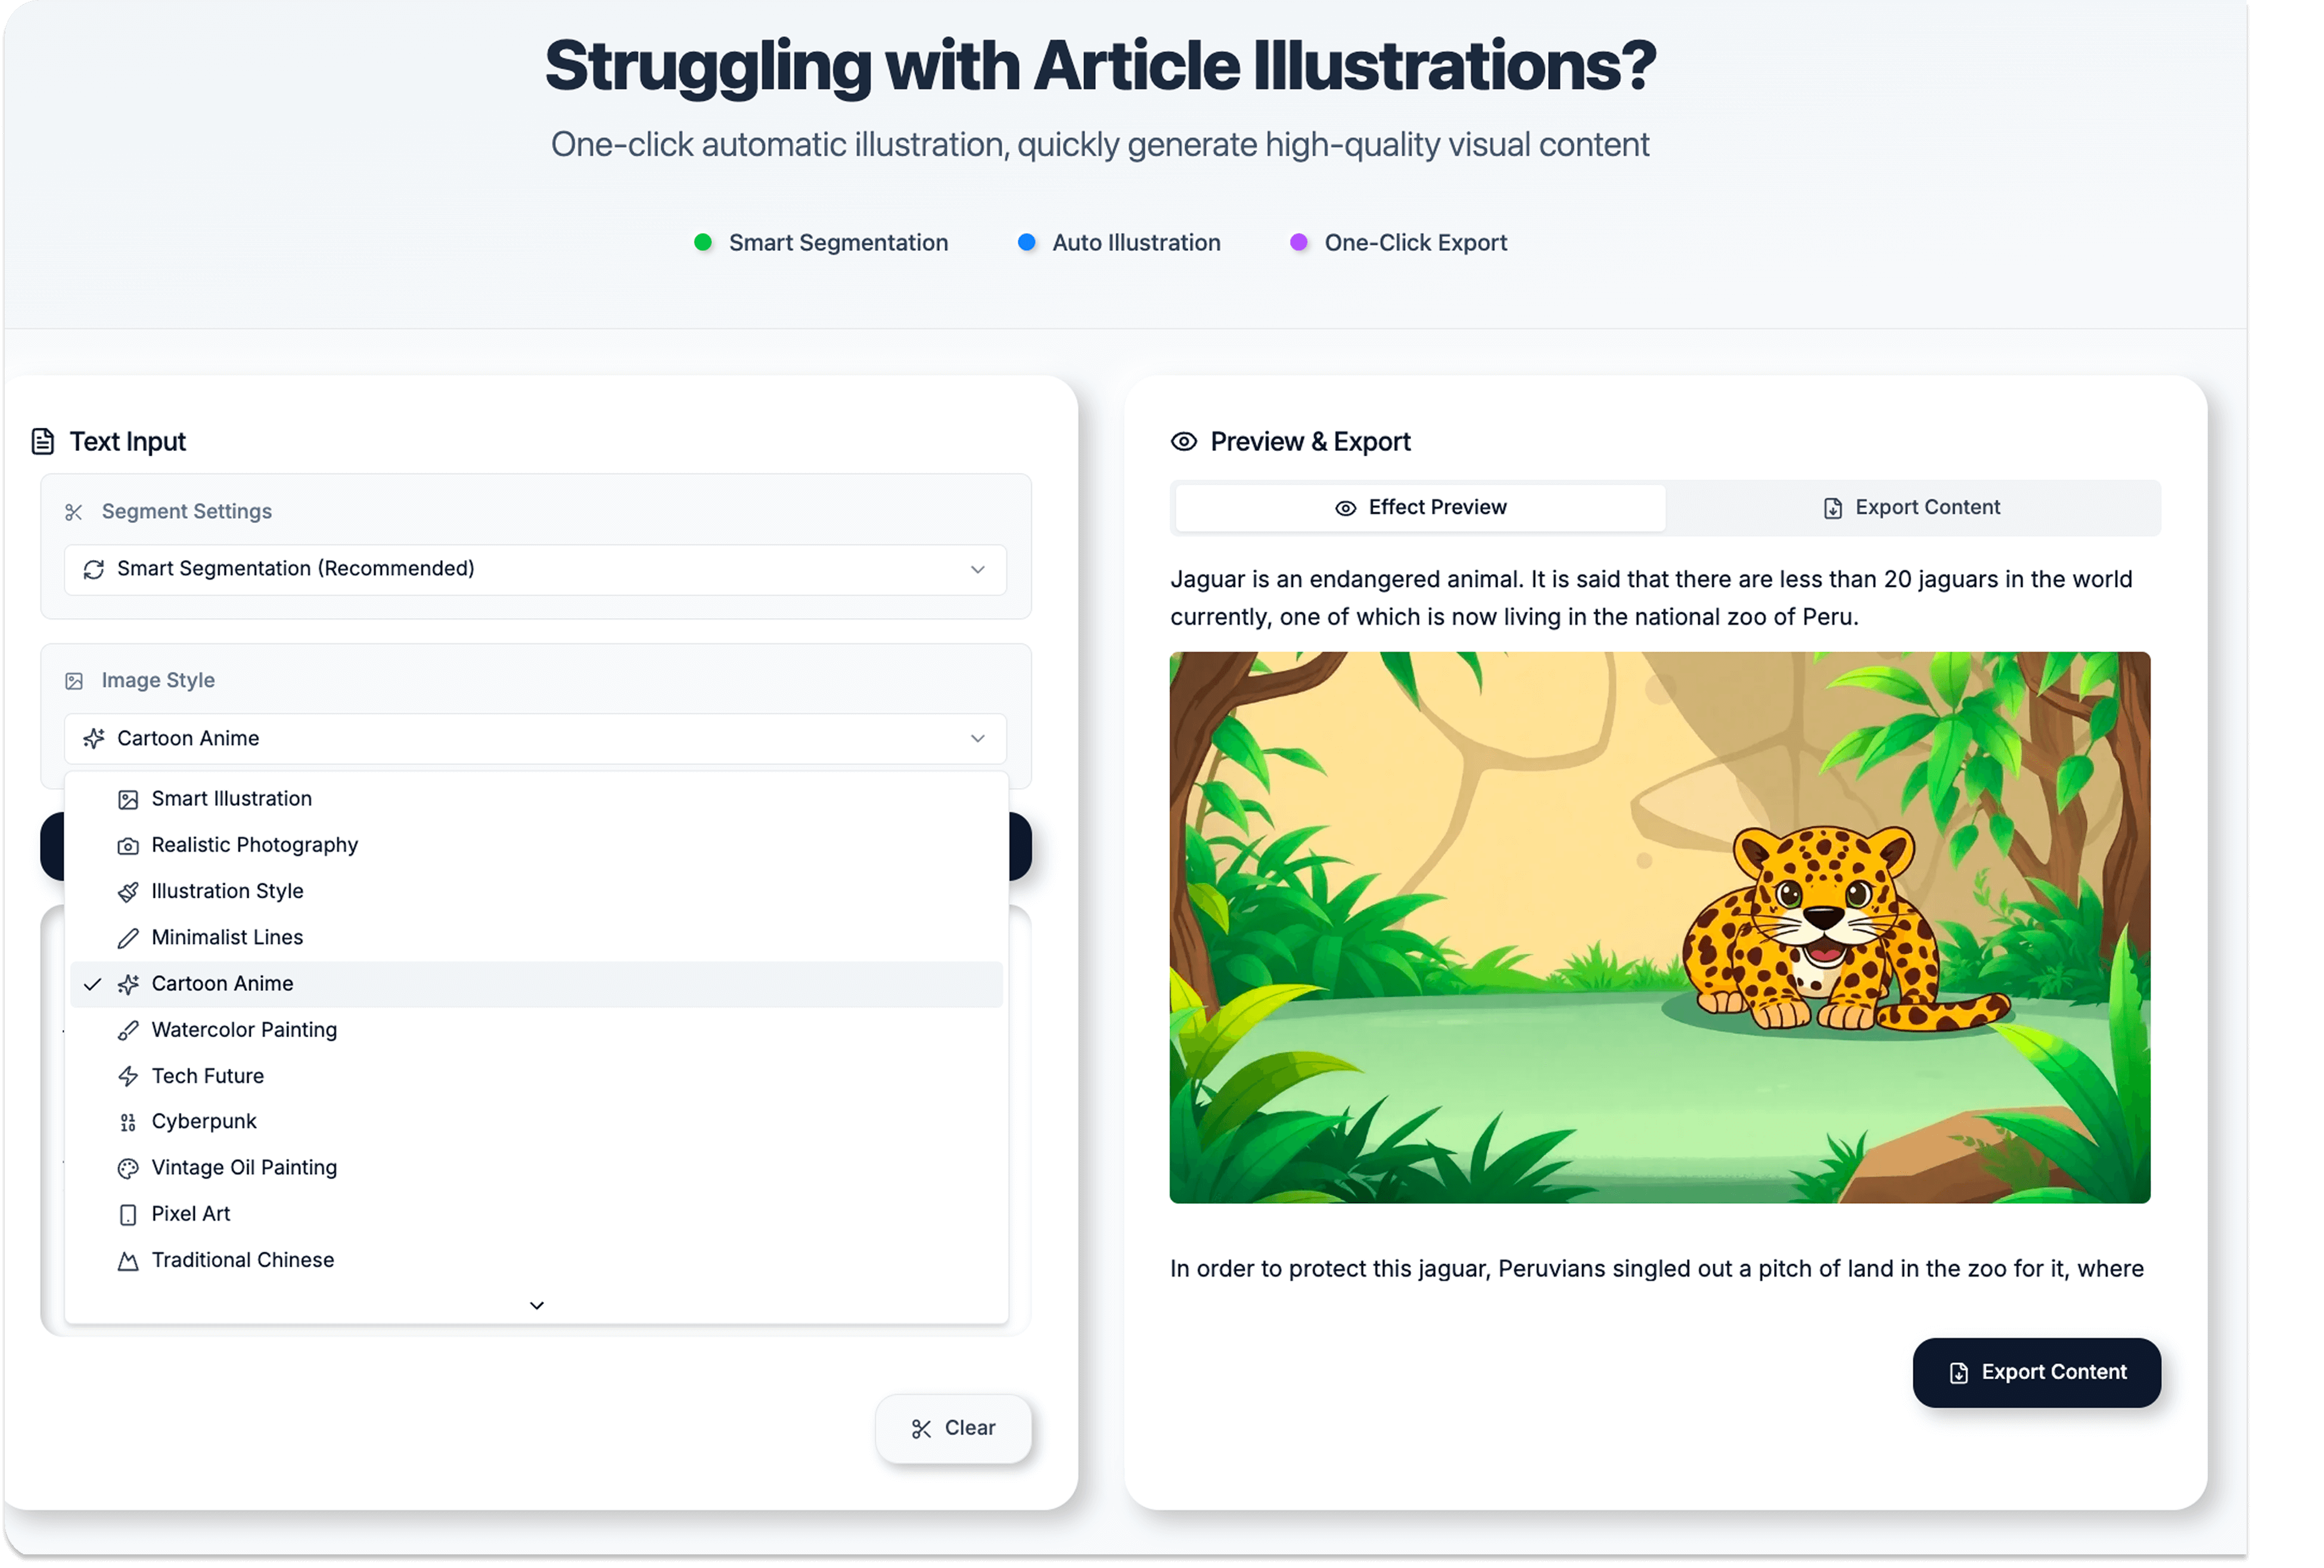Click the brush icon beside Watercolor Painting
The width and height of the screenshot is (2324, 1568).
tap(128, 1030)
